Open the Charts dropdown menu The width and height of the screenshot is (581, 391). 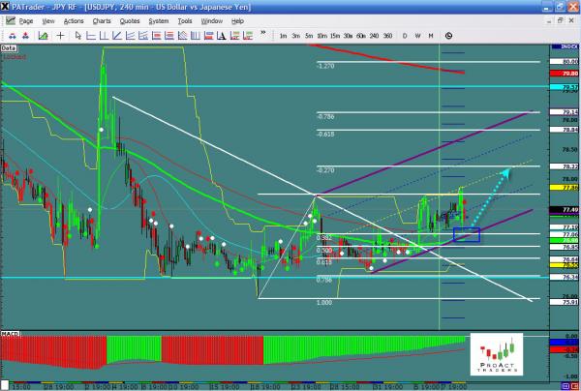(x=101, y=19)
